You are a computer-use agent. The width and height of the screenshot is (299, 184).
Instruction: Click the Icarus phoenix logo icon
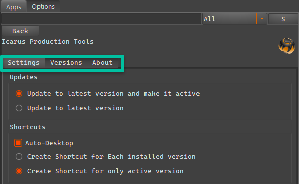click(287, 46)
